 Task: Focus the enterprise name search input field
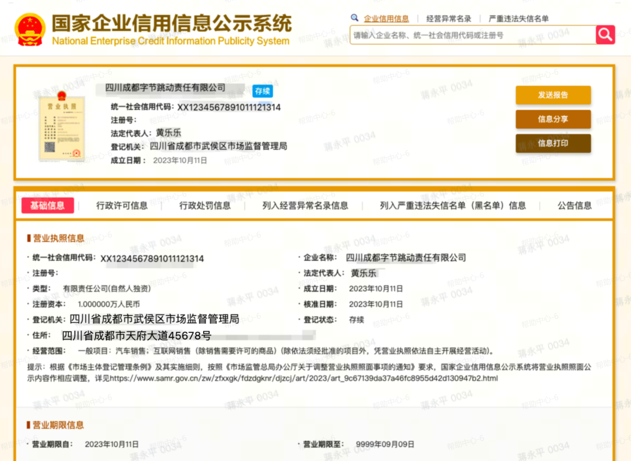click(x=472, y=35)
